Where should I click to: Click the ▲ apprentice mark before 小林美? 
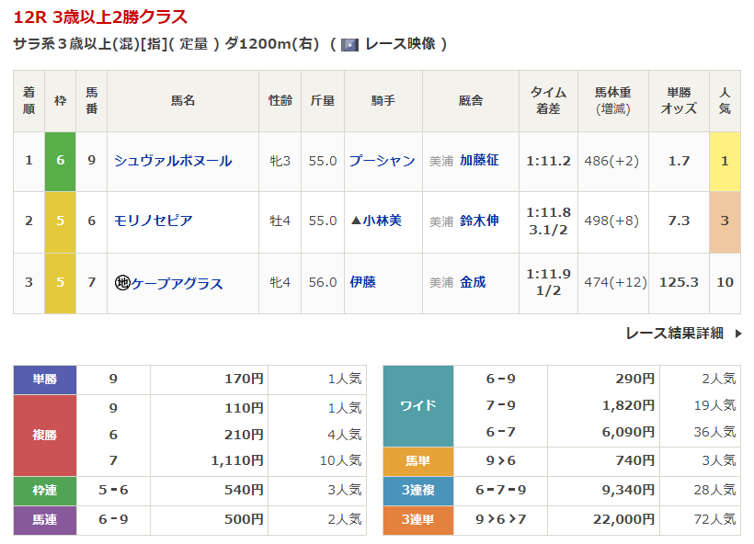(356, 221)
